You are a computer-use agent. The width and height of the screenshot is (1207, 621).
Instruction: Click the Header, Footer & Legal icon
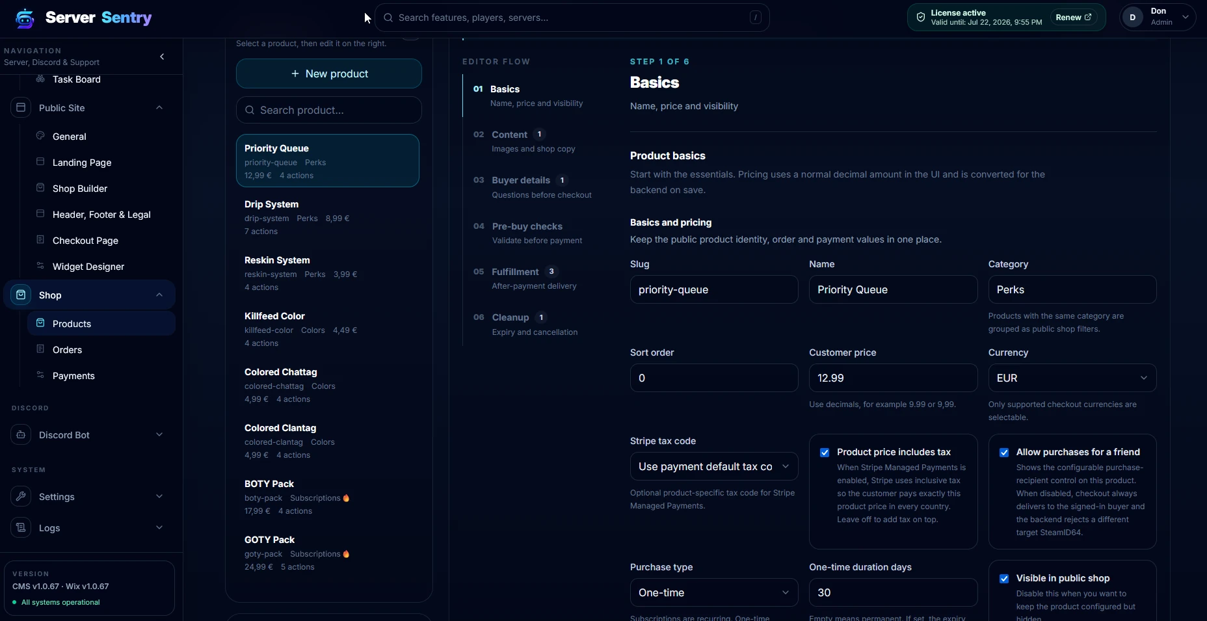(40, 214)
